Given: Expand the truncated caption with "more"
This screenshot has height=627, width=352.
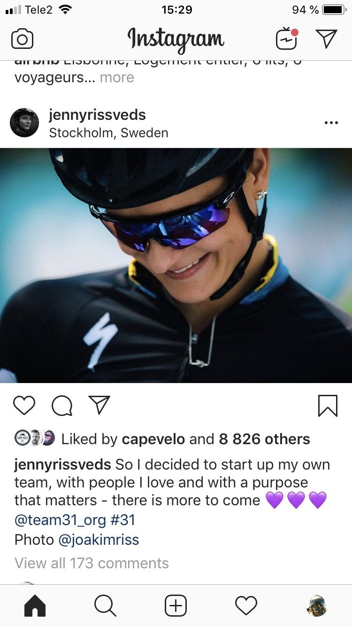Looking at the screenshot, I should [x=117, y=78].
